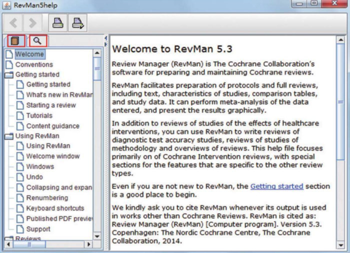Screen dimensions: 350x253
Task: Collapse navigation pane with divider arrow
Action: click(x=106, y=38)
